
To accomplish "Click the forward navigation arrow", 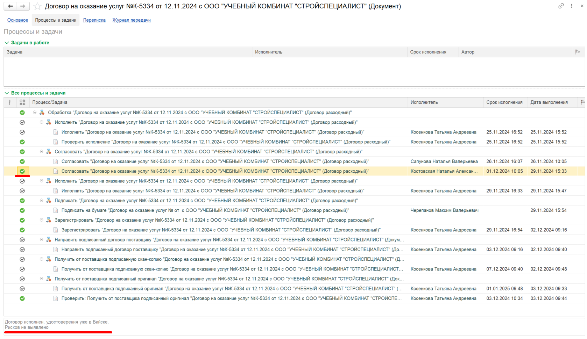I will pos(23,6).
